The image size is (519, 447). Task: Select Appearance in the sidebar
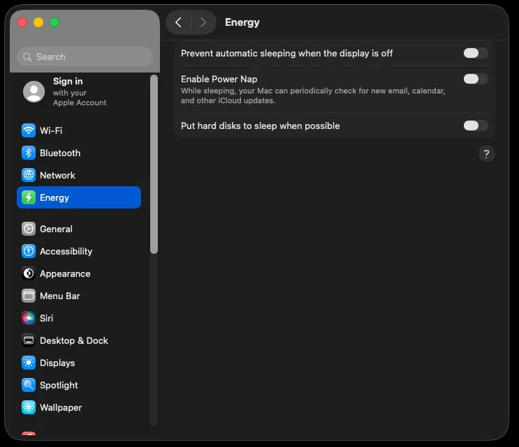pyautogui.click(x=65, y=273)
